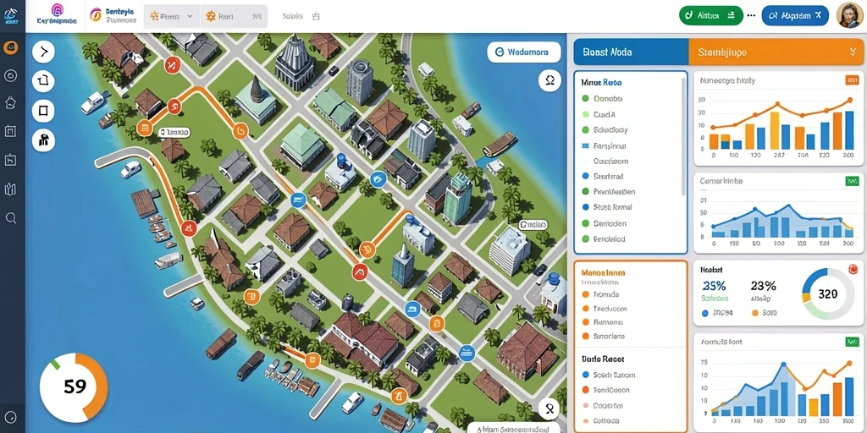Click the white search pill at the map's top right
Screen dimensions: 867x433
pyautogui.click(x=523, y=52)
